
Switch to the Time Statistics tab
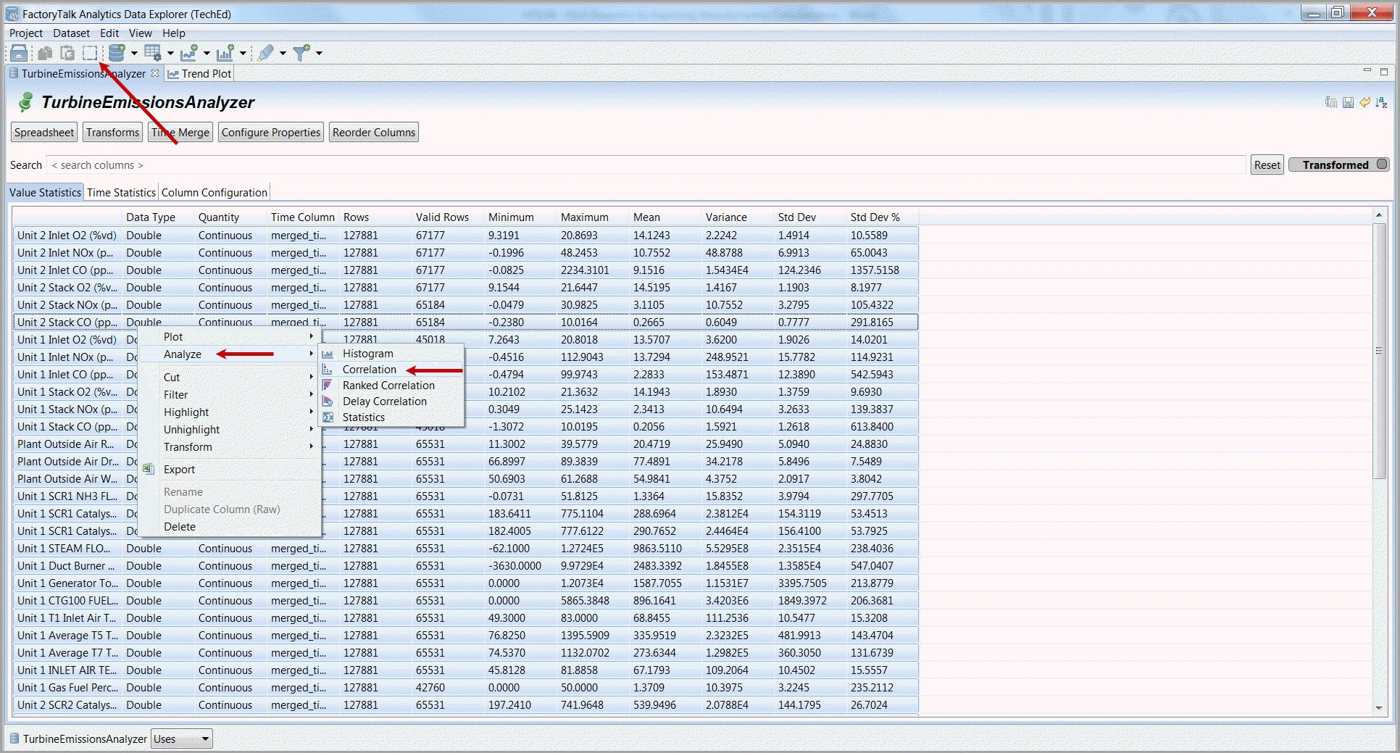[121, 193]
